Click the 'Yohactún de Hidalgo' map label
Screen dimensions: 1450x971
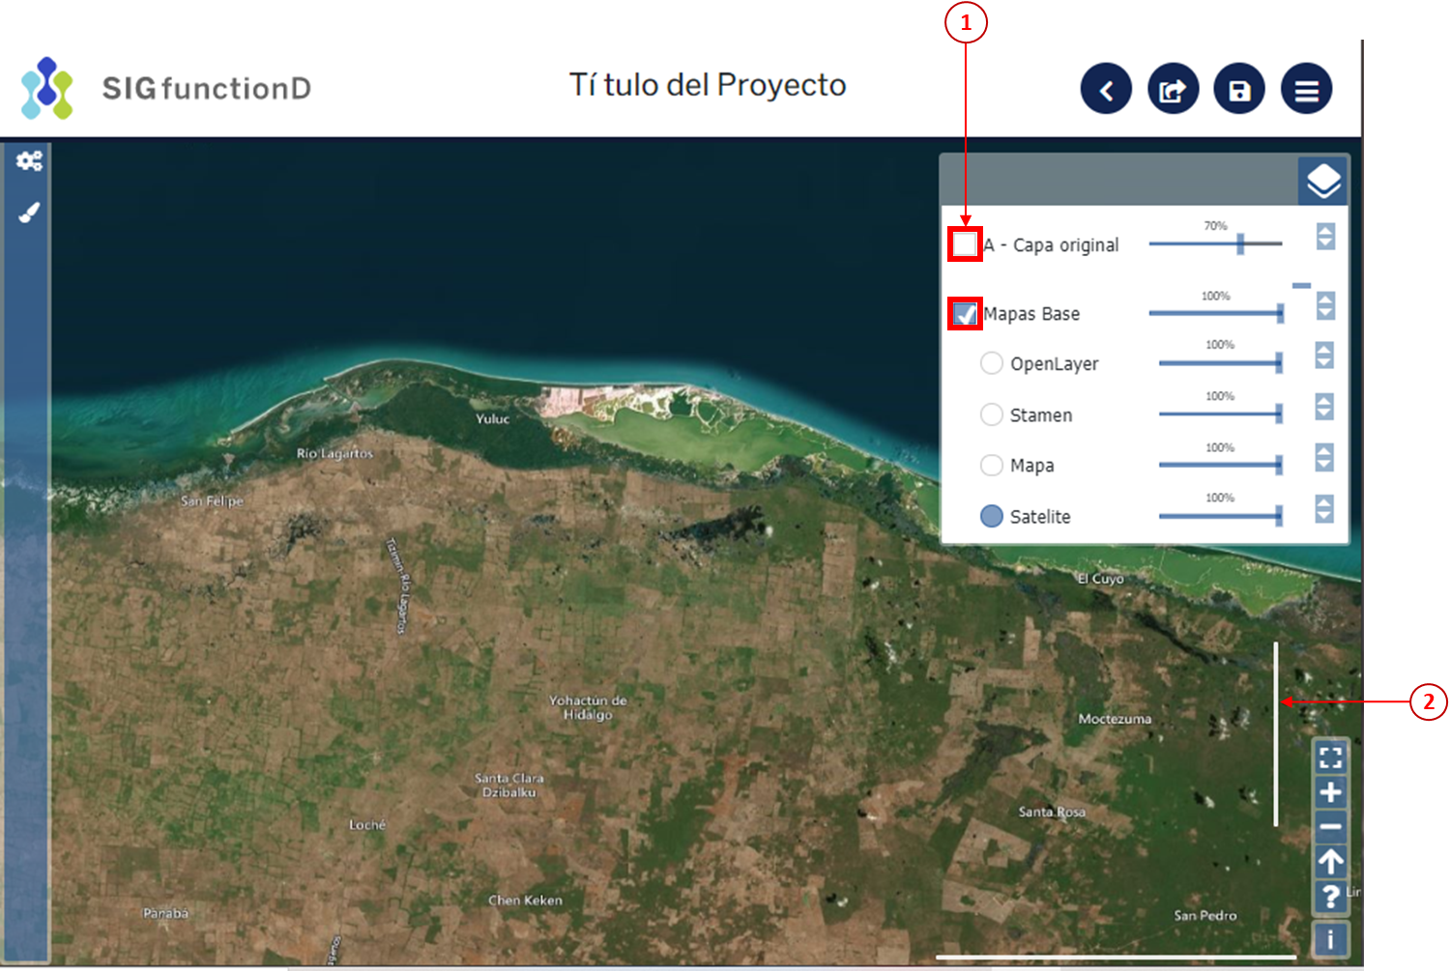pos(588,707)
